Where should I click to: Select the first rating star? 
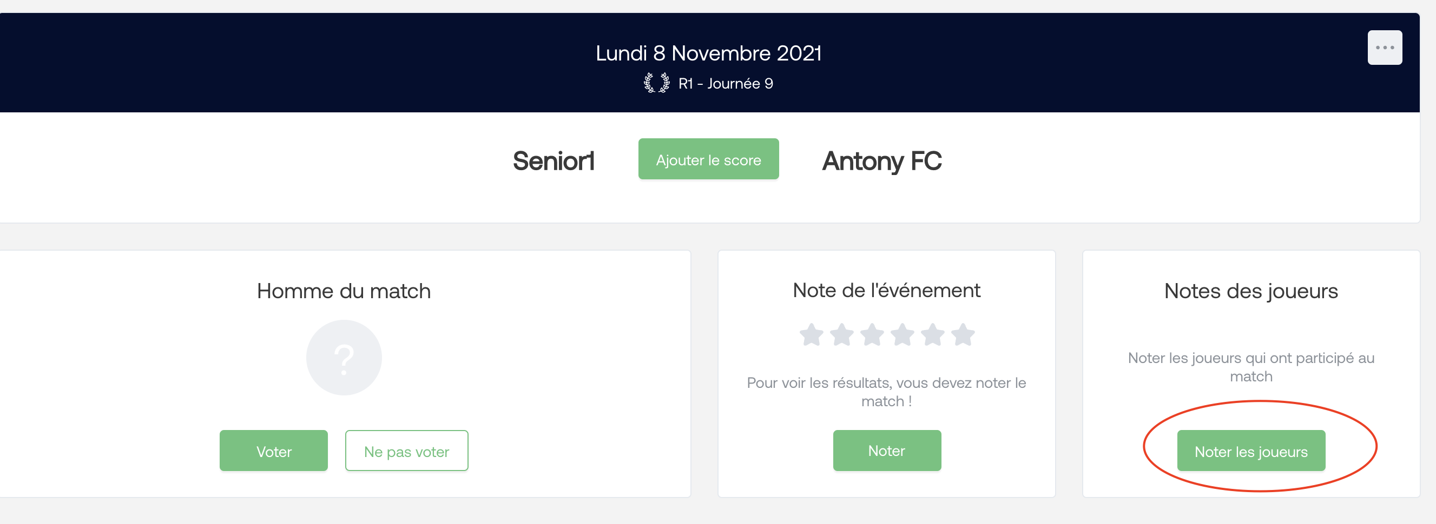(x=811, y=335)
